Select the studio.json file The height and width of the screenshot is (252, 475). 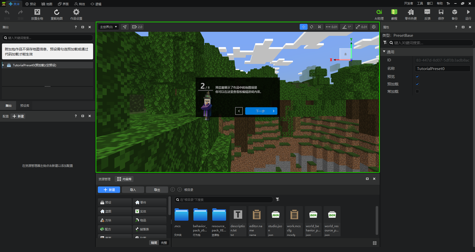click(x=275, y=221)
